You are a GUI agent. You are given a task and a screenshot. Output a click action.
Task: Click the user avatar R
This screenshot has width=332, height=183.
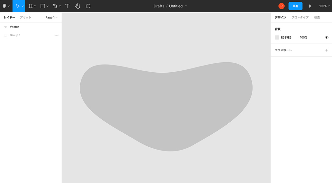click(281, 6)
